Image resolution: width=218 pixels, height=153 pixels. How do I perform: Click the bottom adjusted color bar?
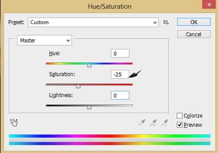coord(109,143)
